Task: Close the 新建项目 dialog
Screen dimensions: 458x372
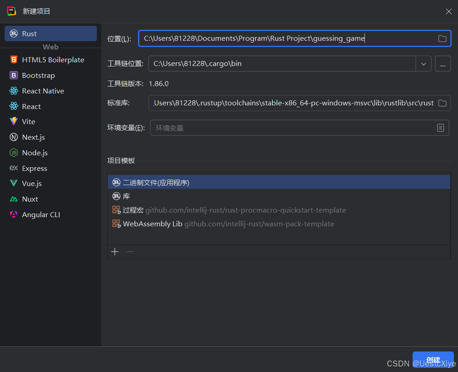Action: (x=449, y=11)
